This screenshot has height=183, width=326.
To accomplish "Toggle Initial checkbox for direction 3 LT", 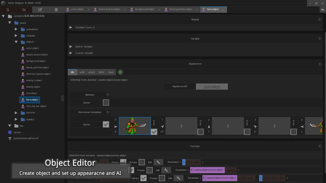I will click(x=294, y=132).
